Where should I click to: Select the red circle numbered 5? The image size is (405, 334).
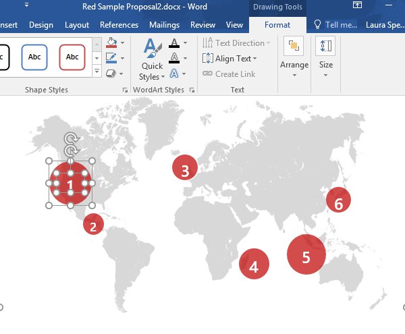tap(306, 254)
